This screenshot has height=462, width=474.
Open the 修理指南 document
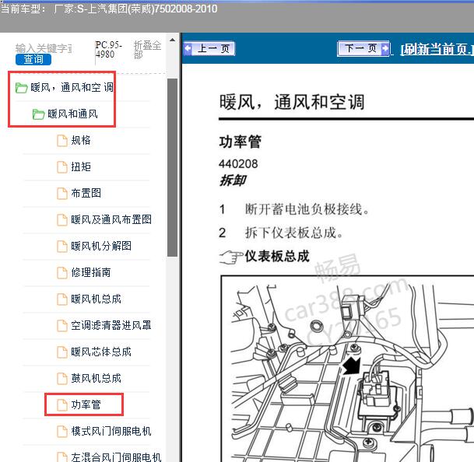pyautogui.click(x=91, y=272)
